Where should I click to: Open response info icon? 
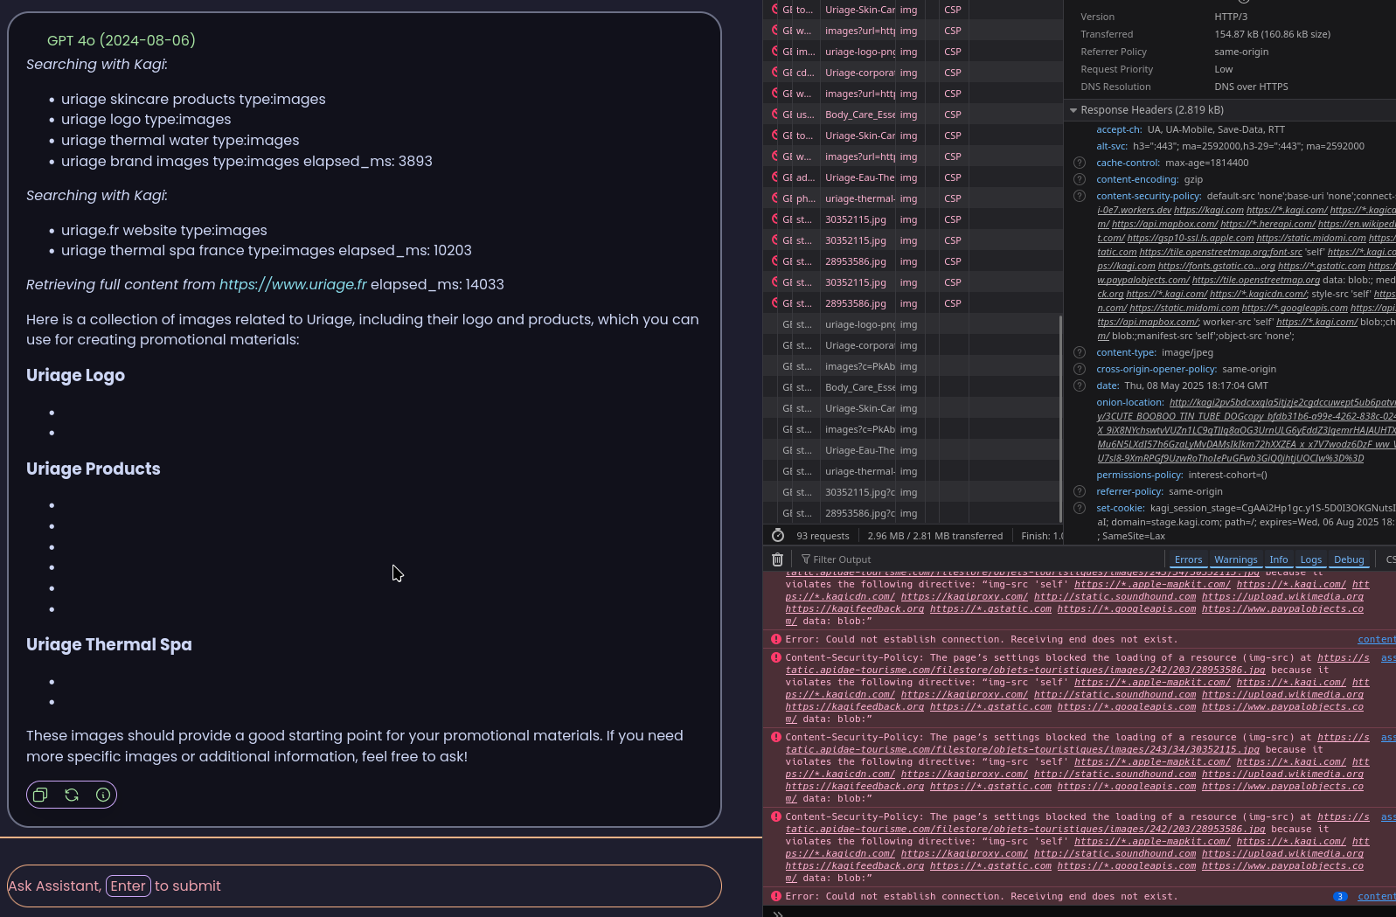103,795
